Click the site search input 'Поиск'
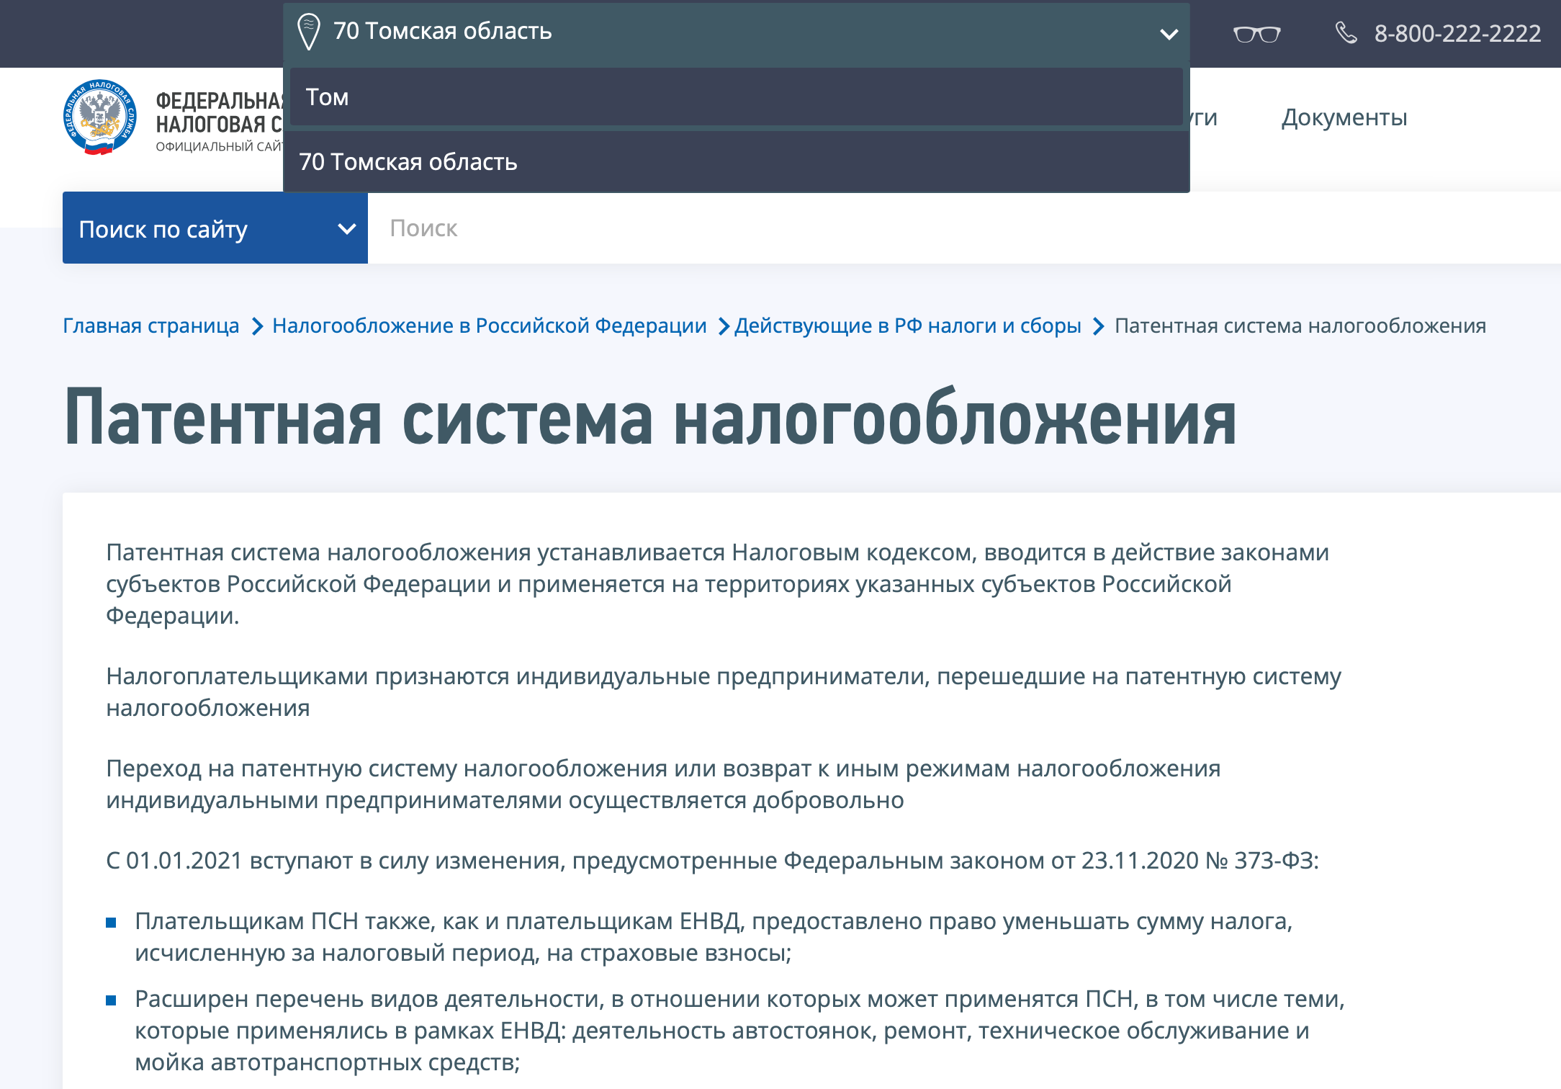 pos(964,228)
